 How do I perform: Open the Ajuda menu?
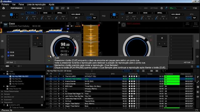coord(51,4)
